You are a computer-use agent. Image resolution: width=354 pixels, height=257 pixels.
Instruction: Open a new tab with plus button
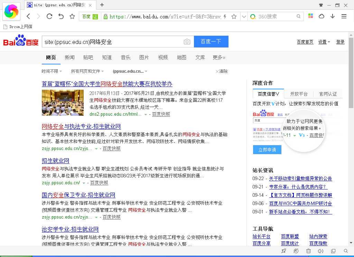[x=102, y=5]
